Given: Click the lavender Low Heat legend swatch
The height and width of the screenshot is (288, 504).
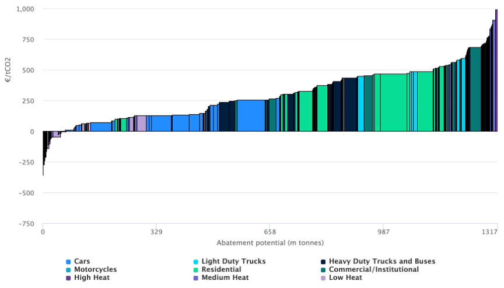Looking at the screenshot, I should pos(323,278).
